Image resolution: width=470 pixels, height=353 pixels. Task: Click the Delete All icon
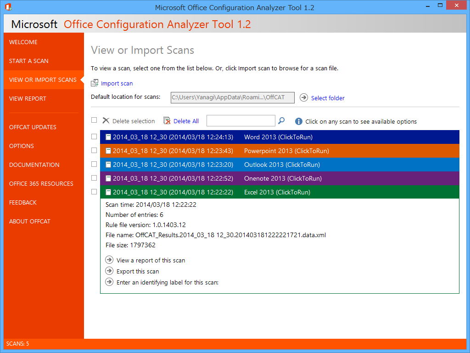click(167, 121)
